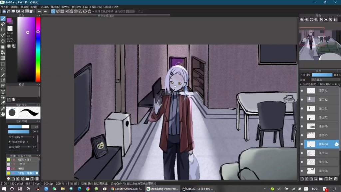Hide layer 图层63
This screenshot has height=192, width=341.
coord(302,135)
